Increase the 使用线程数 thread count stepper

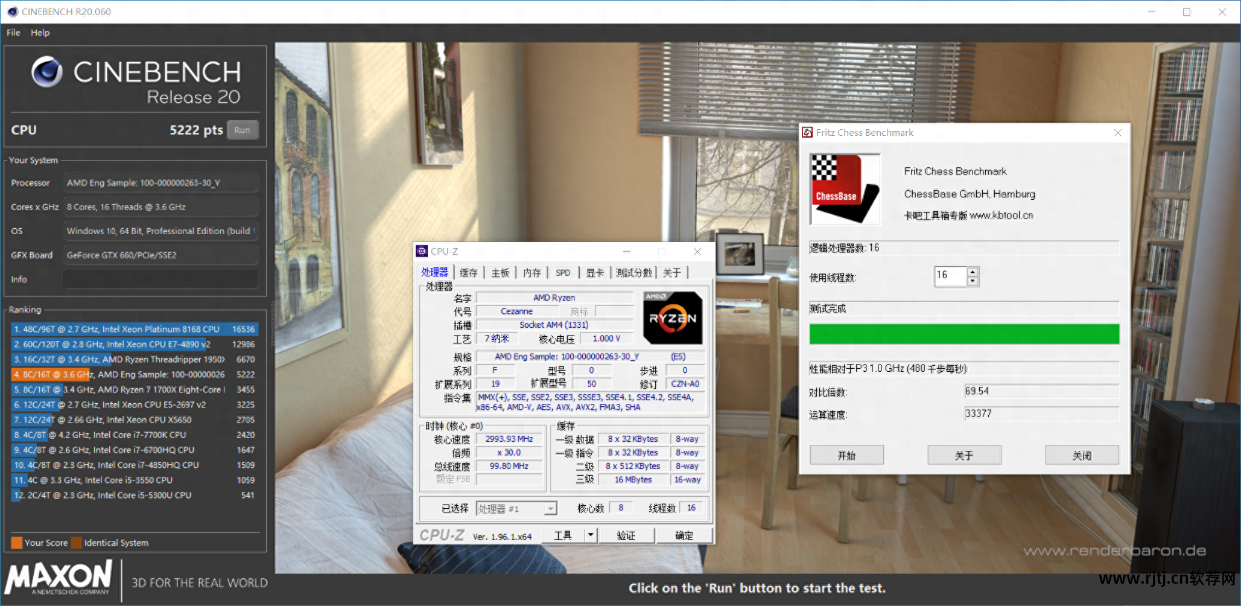(x=972, y=272)
